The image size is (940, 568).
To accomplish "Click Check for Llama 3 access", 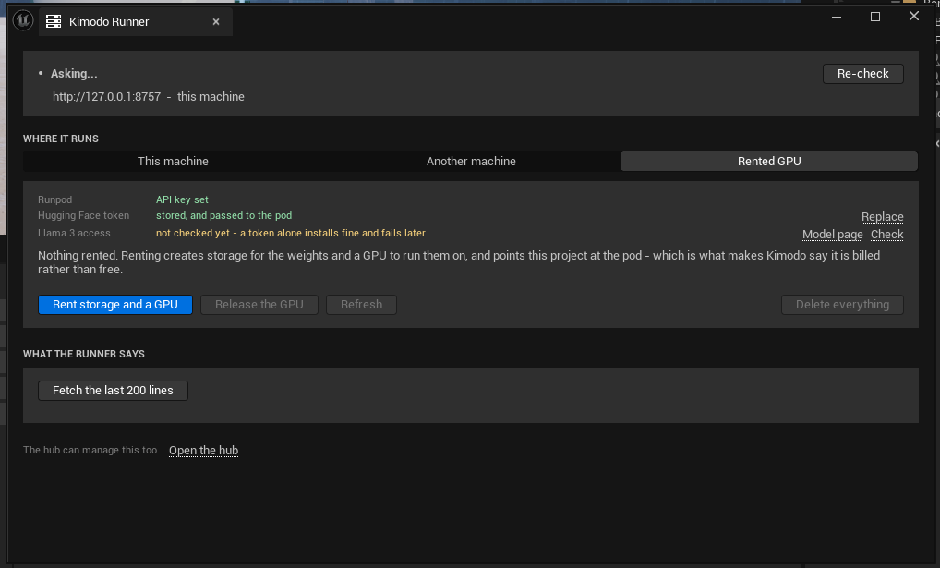I will coord(886,235).
